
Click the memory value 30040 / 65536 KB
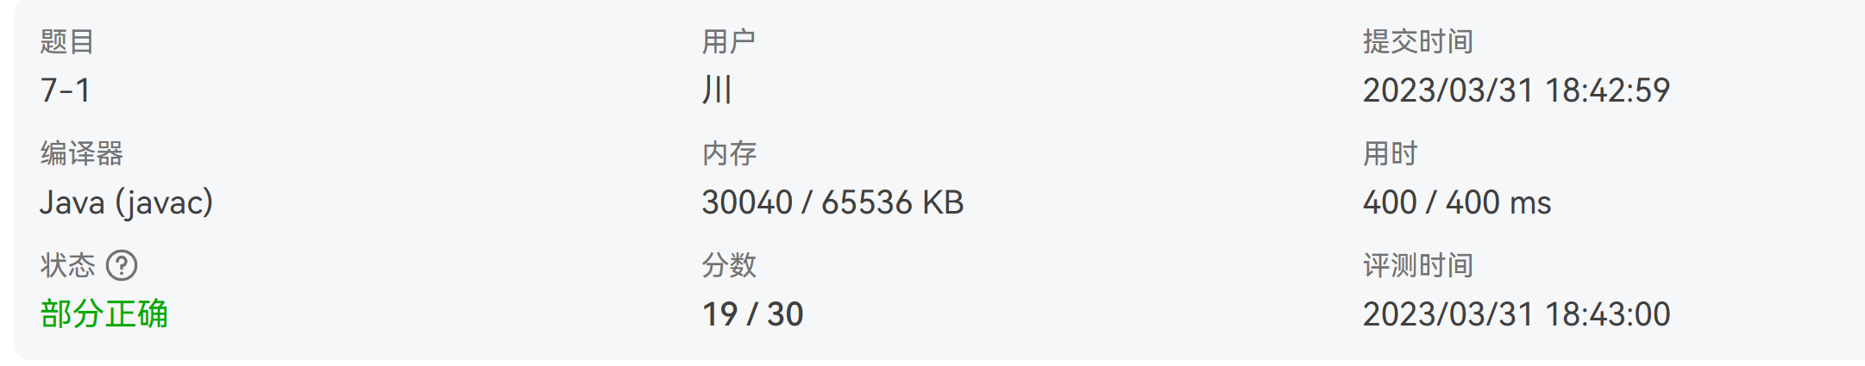(832, 202)
